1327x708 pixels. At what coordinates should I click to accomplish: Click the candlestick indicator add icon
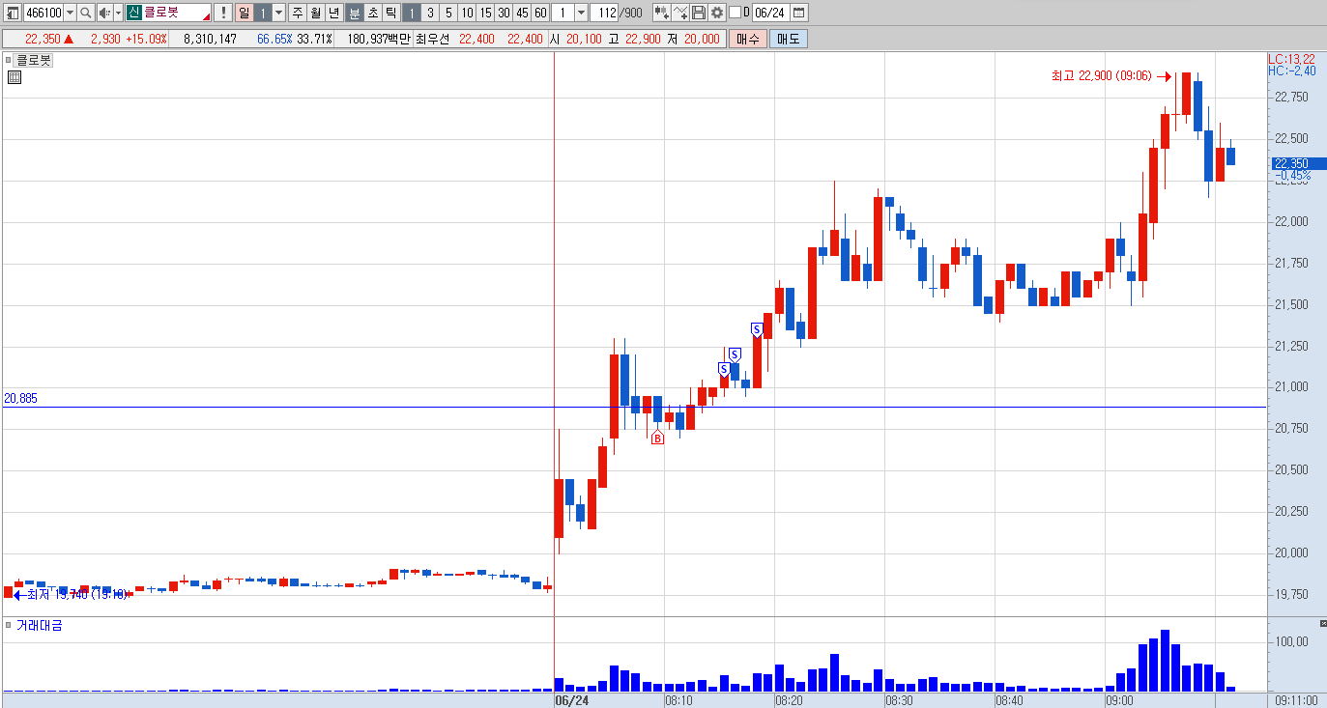point(662,13)
